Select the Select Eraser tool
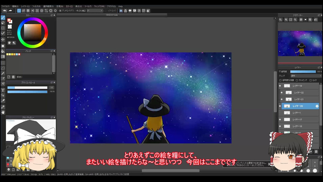This screenshot has width=323, height=182. [3, 84]
